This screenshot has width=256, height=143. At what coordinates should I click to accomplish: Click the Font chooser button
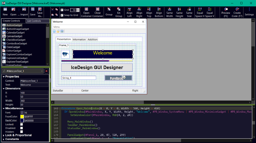point(22,113)
